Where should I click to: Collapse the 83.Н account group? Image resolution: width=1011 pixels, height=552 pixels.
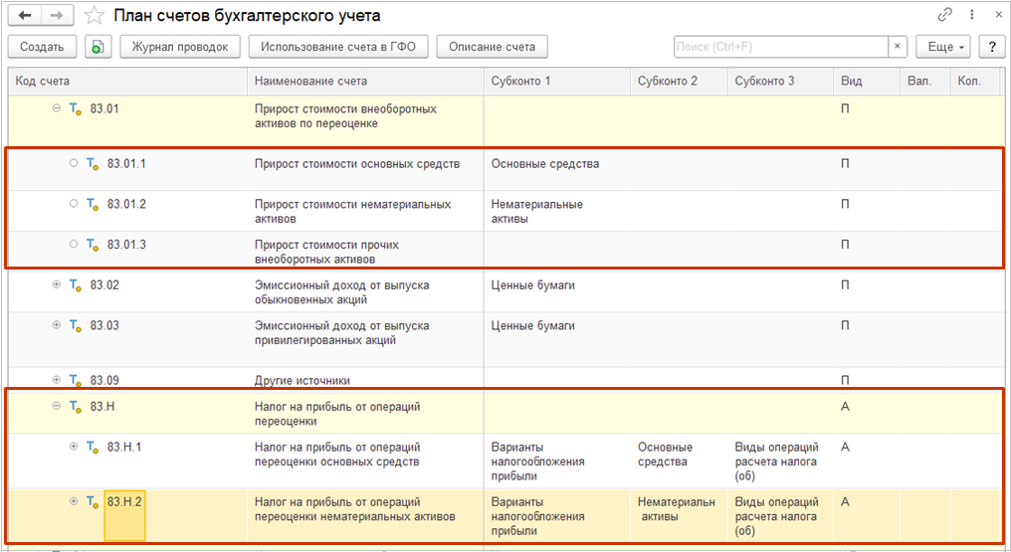(56, 406)
